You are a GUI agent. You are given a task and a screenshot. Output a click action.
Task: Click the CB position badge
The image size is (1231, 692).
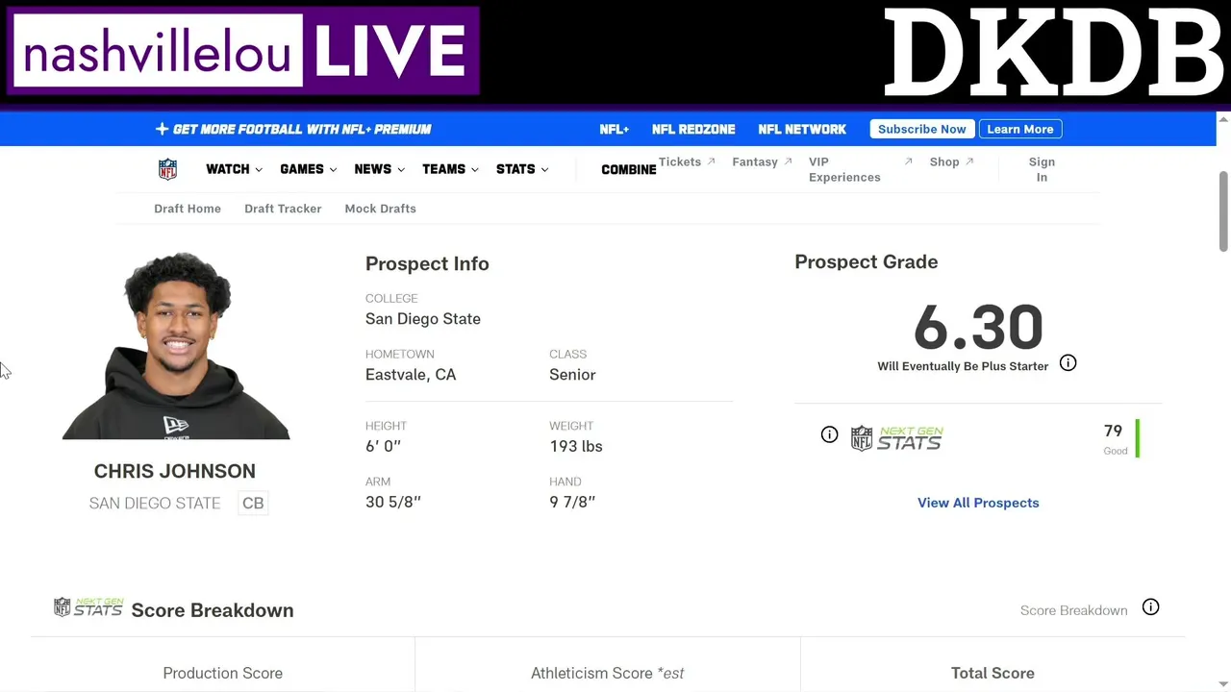coord(253,503)
